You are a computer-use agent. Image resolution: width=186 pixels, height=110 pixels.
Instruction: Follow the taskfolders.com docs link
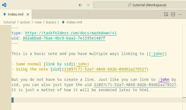(x=71, y=33)
